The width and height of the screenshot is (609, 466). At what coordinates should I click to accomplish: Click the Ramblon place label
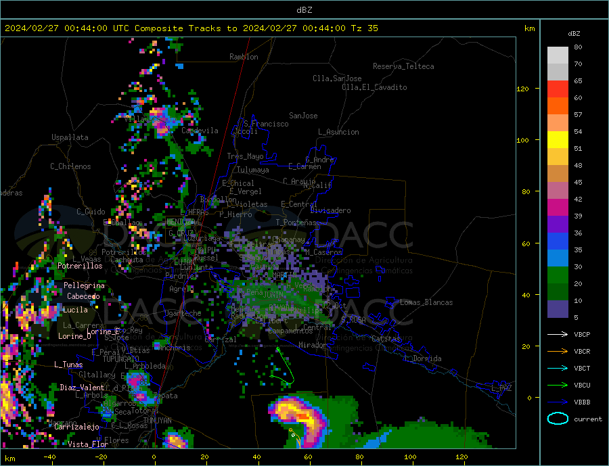coord(244,57)
